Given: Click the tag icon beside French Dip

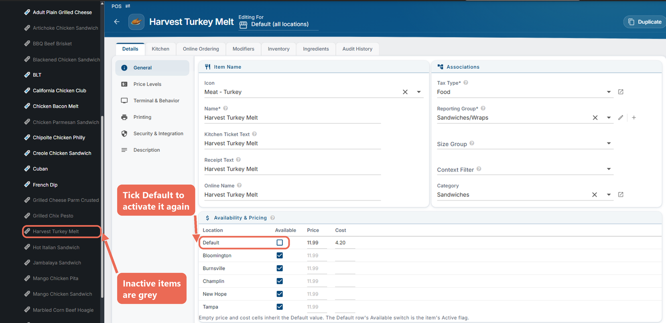Looking at the screenshot, I should coord(27,185).
